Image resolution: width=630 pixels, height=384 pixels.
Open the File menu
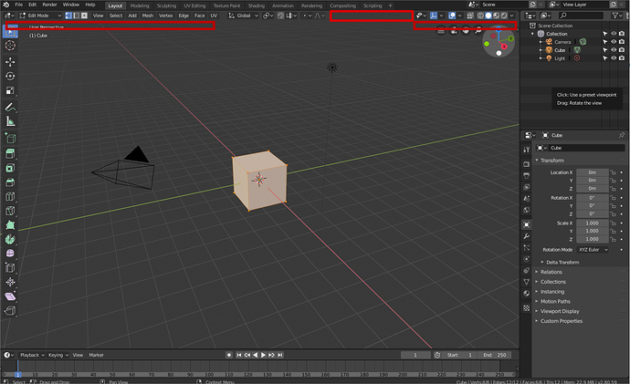(19, 5)
